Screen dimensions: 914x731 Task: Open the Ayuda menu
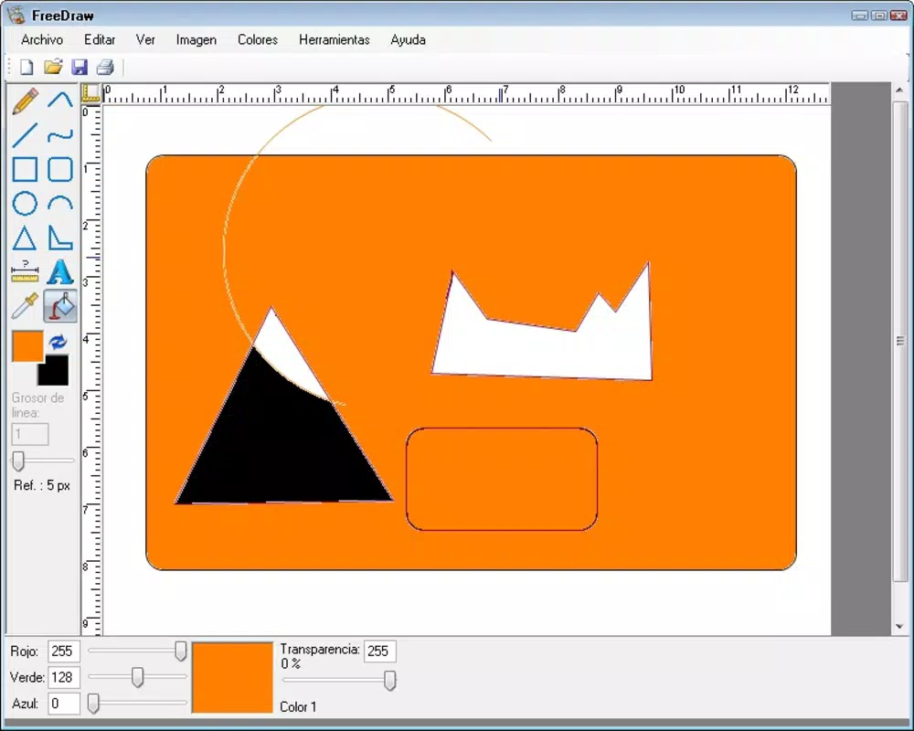[408, 39]
